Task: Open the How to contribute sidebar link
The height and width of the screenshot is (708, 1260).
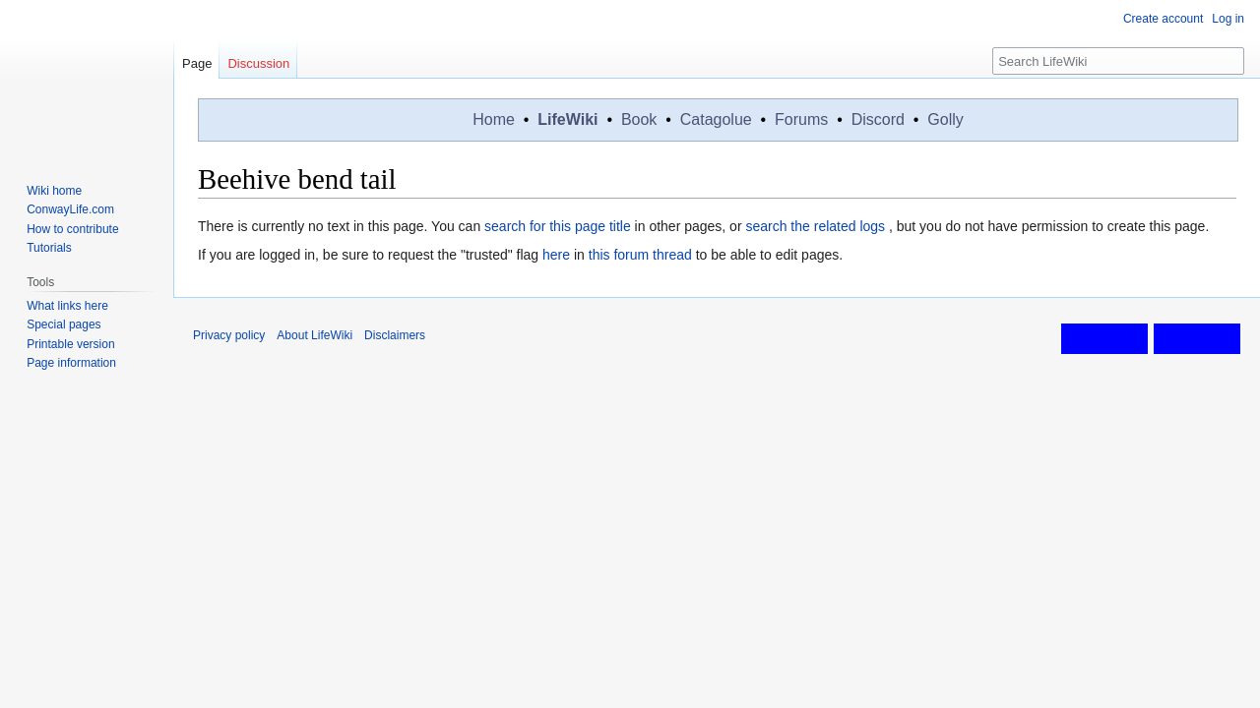Action: pyautogui.click(x=73, y=229)
